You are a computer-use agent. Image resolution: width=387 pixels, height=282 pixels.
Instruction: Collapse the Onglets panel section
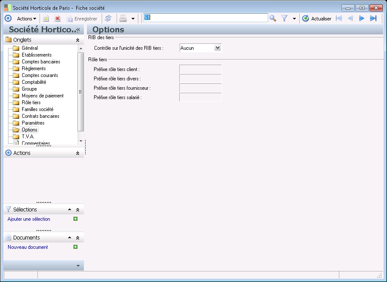77,40
